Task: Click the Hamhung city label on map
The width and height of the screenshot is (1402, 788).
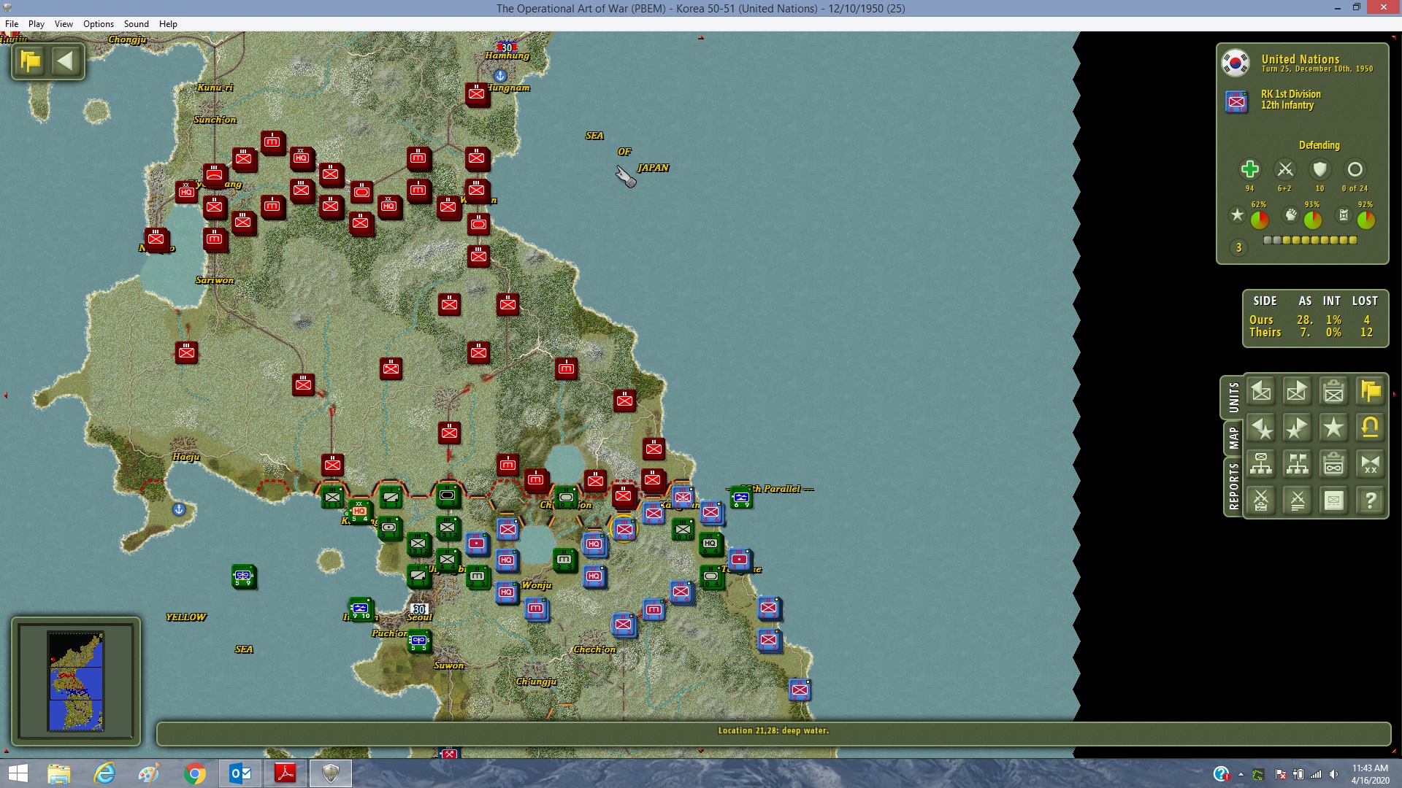Action: (x=507, y=55)
